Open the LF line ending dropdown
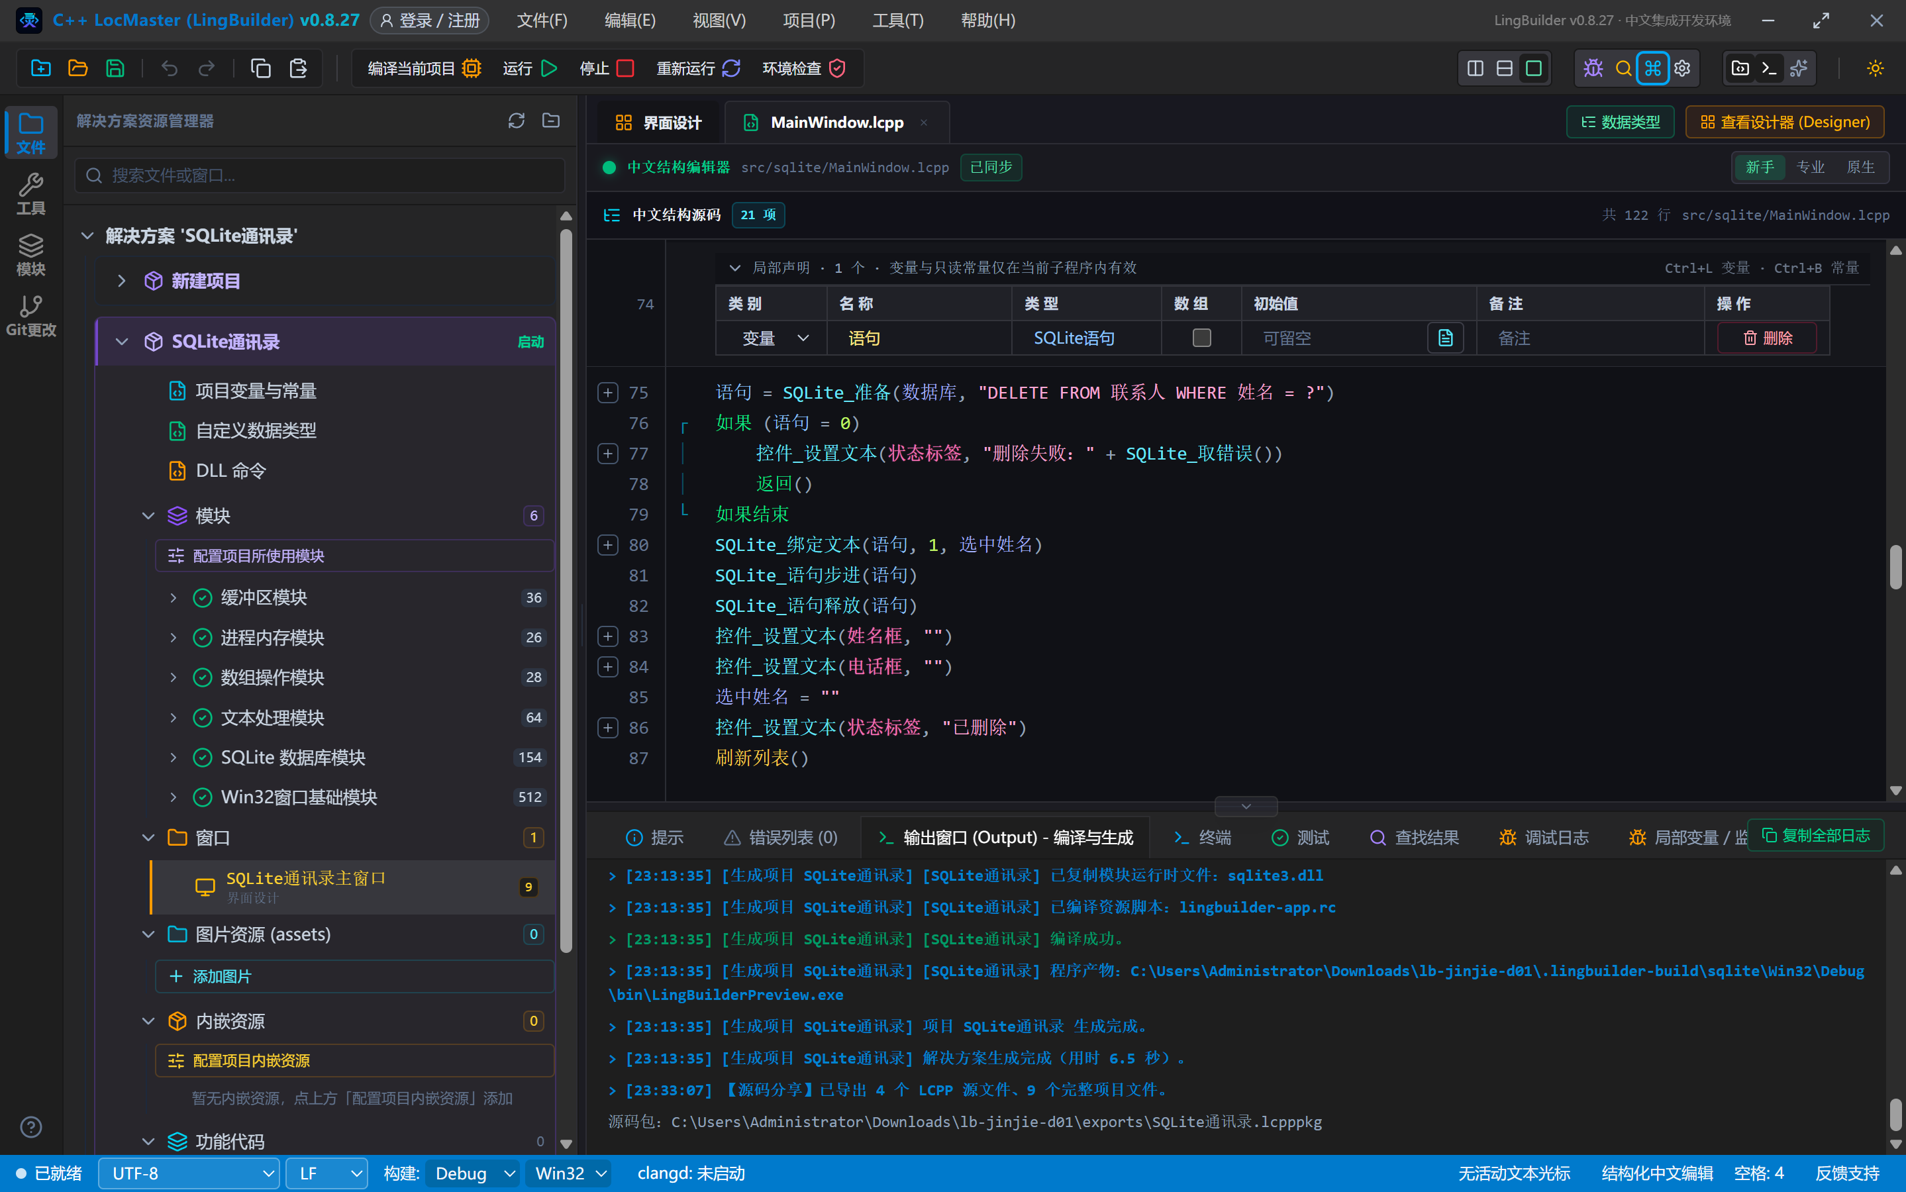The image size is (1906, 1192). point(327,1173)
